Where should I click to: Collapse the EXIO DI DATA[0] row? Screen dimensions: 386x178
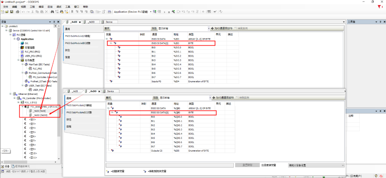(x=111, y=43)
